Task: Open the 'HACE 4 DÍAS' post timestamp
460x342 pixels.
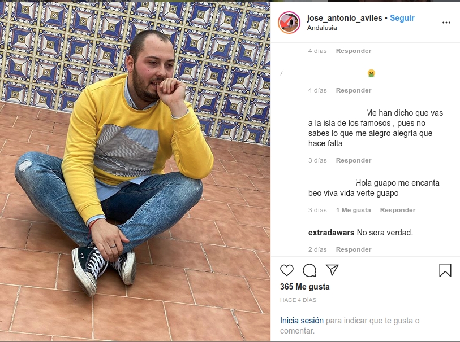Action: coord(298,300)
